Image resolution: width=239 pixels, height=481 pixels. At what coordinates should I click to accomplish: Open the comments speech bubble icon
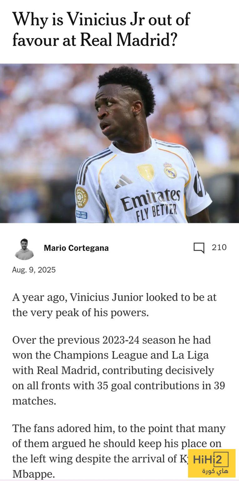pyautogui.click(x=199, y=248)
